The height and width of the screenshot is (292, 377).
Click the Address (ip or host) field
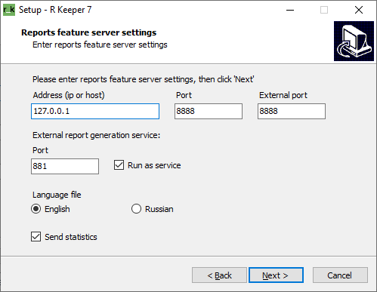coord(95,111)
